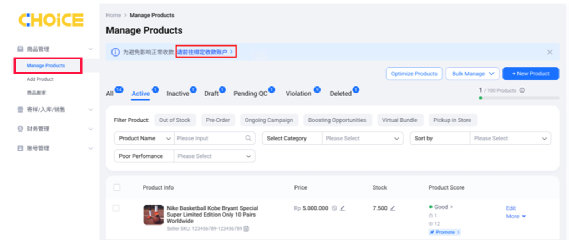The image size is (569, 240).
Task: Click the circular icon right after the 5.000.000 price
Action: 334,208
